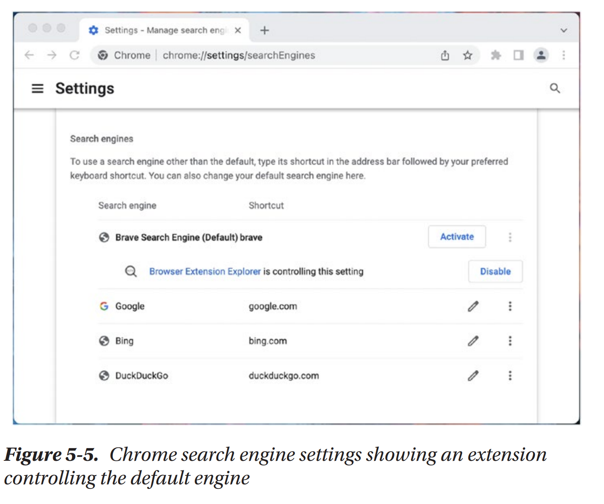
Task: Open Chrome's three-dot main menu
Action: click(x=564, y=55)
